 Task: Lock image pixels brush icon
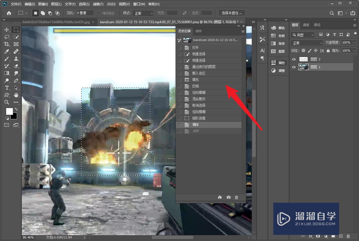pyautogui.click(x=309, y=51)
